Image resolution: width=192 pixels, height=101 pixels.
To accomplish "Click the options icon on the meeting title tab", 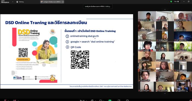I will [x=63, y=2].
